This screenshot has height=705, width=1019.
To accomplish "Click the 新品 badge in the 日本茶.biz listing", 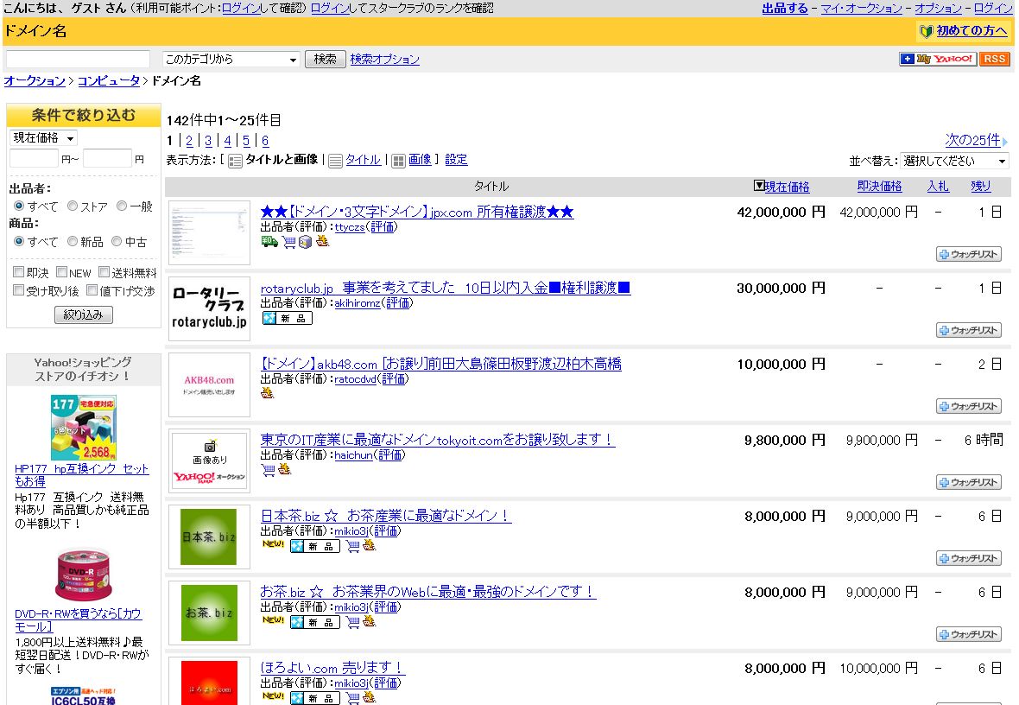I will pos(314,546).
